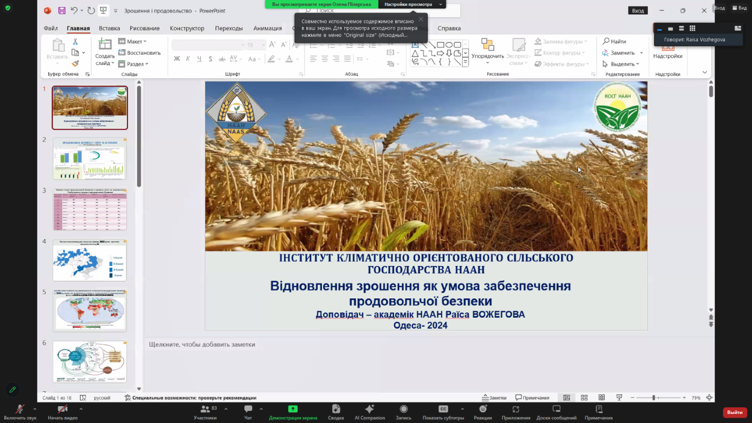This screenshot has height=423, width=752.
Task: Click the accessibility check status message
Action: pyautogui.click(x=190, y=398)
